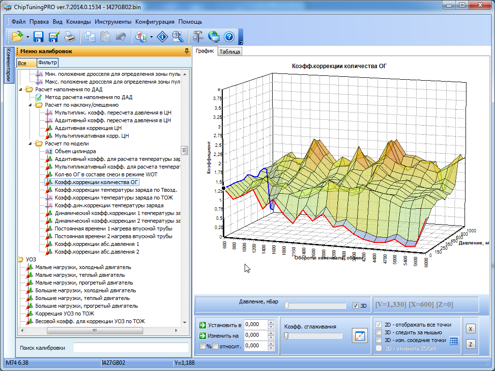The width and height of the screenshot is (495, 371).
Task: Toggle the 3D view checkbox
Action: [356, 306]
